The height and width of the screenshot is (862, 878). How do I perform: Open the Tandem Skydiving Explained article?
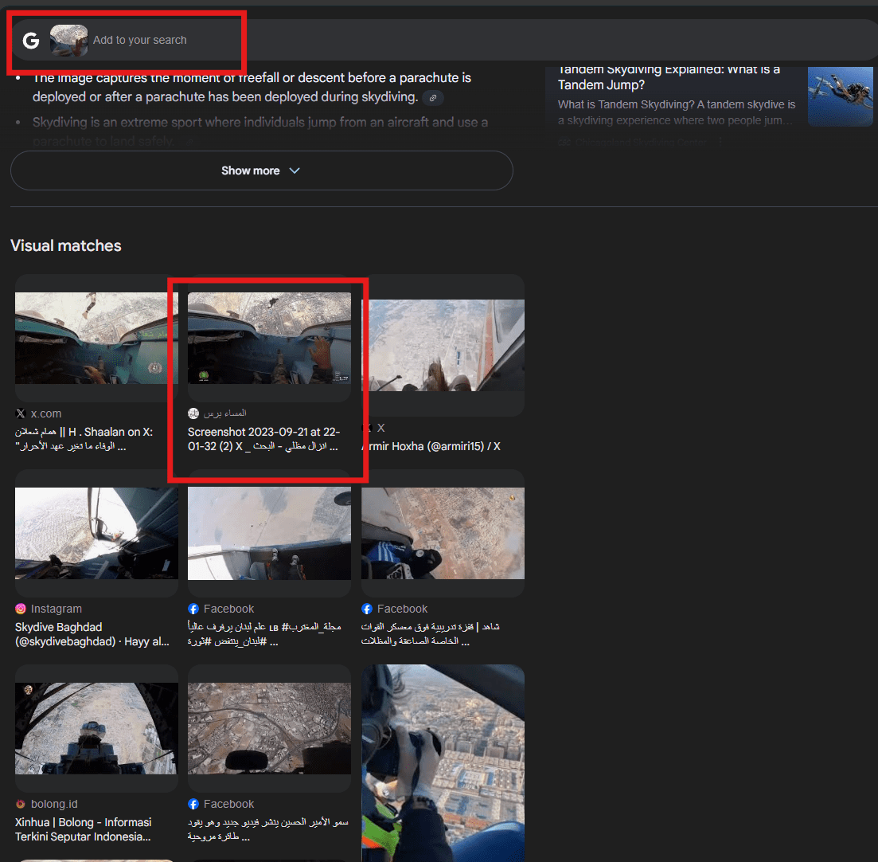669,76
